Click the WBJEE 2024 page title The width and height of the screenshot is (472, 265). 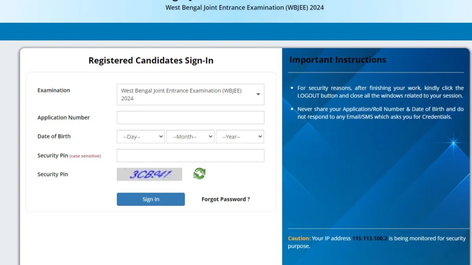click(244, 7)
